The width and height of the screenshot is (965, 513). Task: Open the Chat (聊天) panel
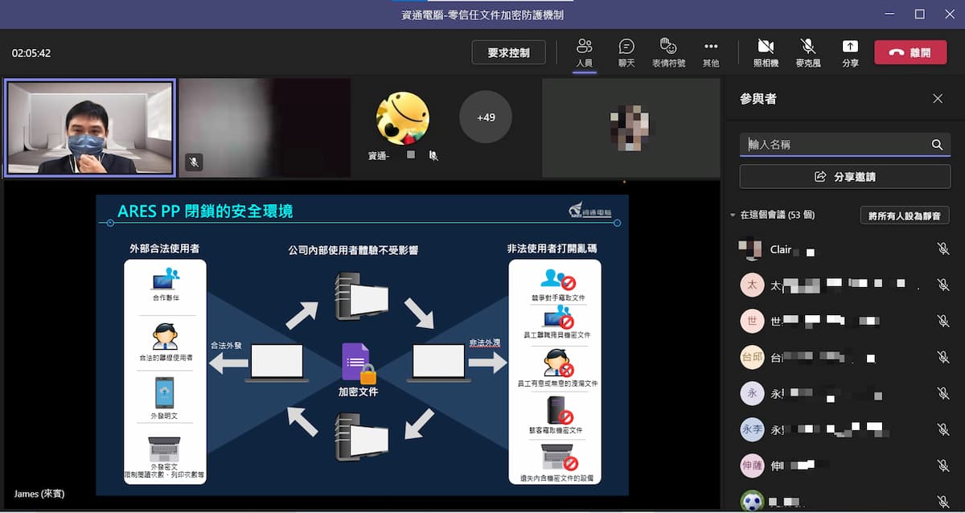[626, 53]
